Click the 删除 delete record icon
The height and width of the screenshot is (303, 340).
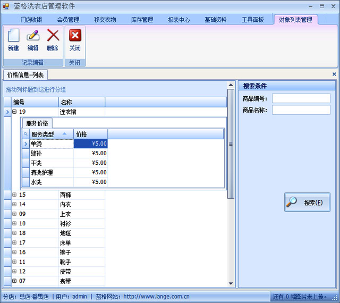tap(53, 35)
